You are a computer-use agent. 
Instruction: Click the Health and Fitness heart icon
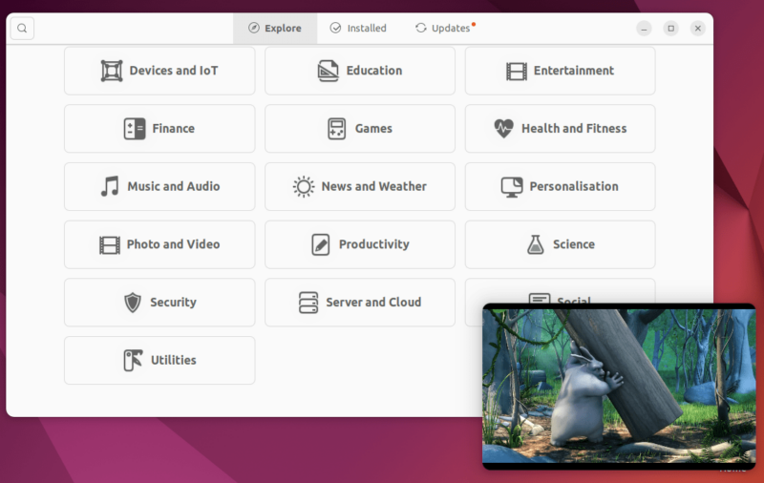503,129
